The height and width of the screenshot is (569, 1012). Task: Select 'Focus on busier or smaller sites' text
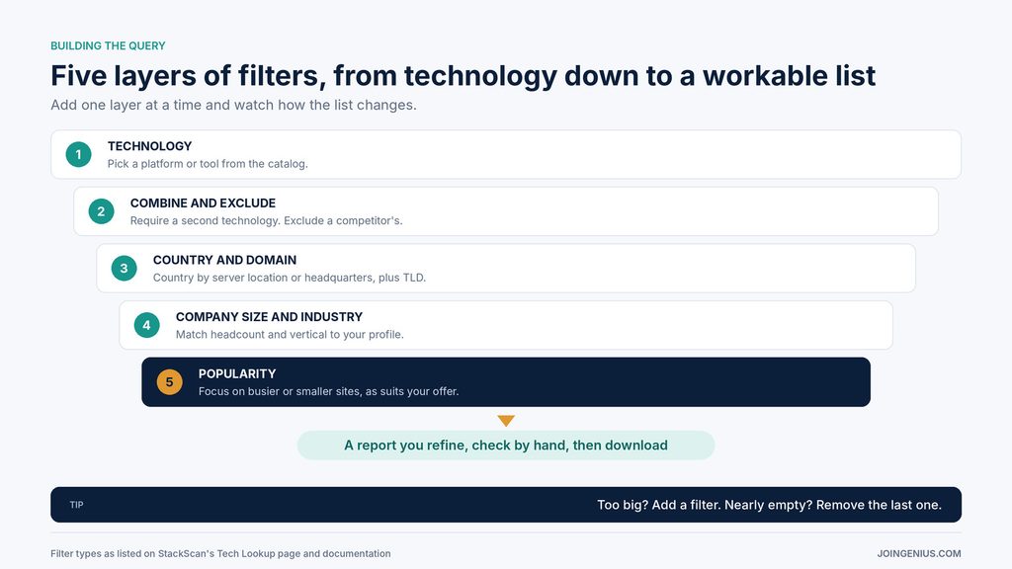click(328, 391)
